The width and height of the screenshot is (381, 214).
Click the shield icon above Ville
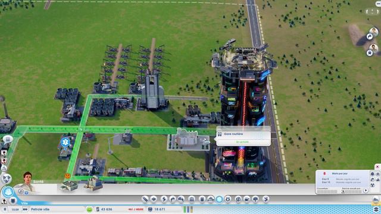(13, 201)
